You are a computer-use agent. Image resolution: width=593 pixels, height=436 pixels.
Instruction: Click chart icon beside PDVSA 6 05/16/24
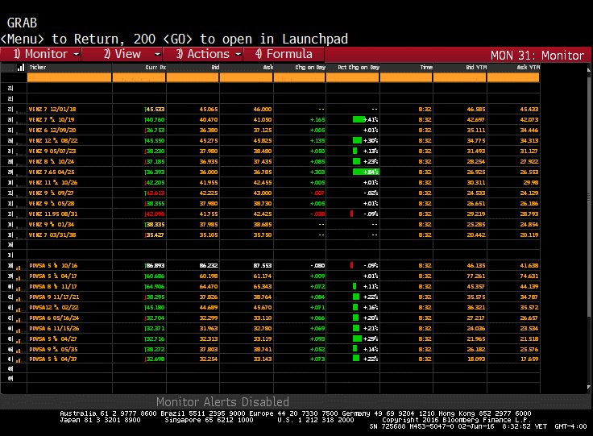(x=21, y=318)
